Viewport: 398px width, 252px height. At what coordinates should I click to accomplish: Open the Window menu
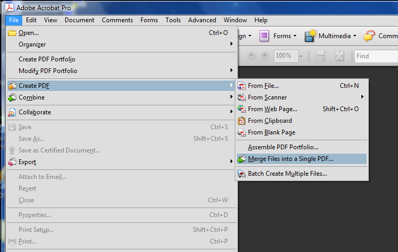click(x=235, y=20)
